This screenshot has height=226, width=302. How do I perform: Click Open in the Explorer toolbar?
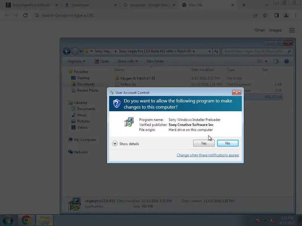[x=102, y=61]
